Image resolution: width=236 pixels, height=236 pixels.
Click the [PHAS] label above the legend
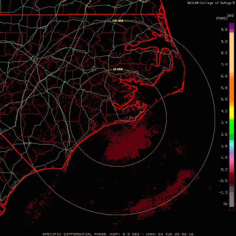(x=222, y=18)
